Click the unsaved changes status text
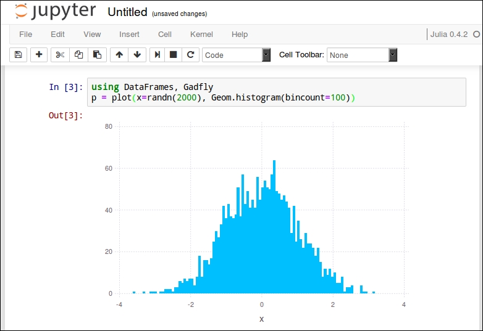 click(180, 14)
